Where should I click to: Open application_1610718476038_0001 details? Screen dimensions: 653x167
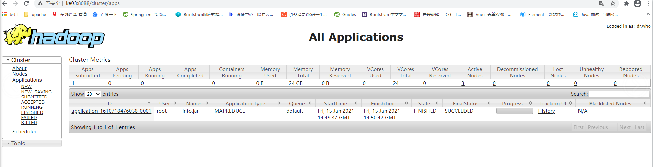(x=111, y=111)
